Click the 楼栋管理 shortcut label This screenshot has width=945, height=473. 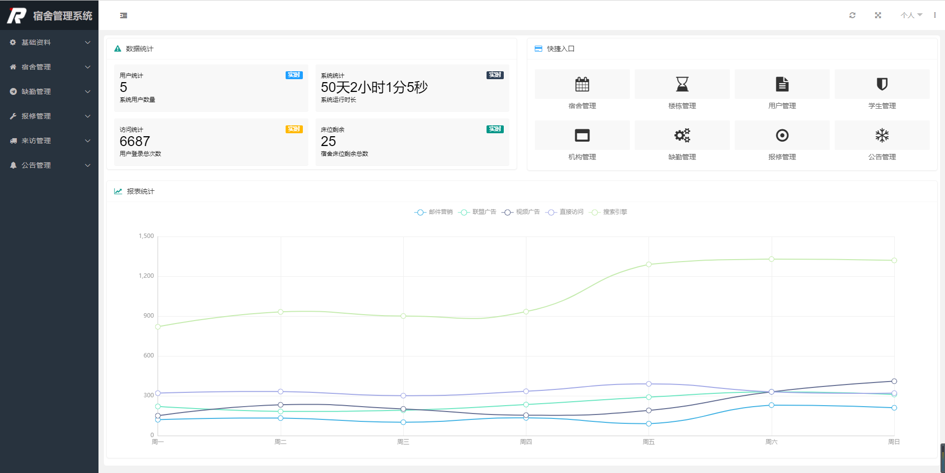coord(682,106)
